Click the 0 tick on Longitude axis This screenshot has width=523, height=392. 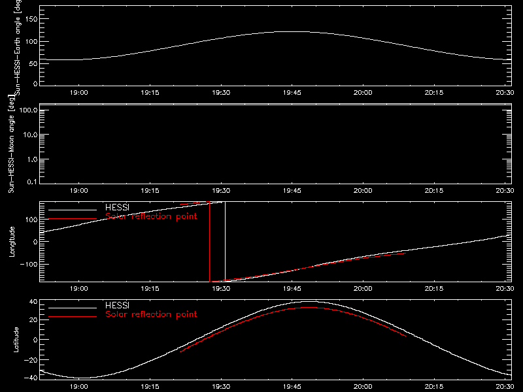pyautogui.click(x=35, y=242)
